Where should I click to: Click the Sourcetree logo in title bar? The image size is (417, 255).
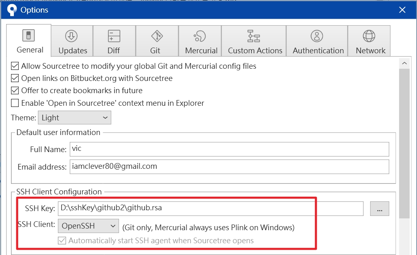pos(12,10)
